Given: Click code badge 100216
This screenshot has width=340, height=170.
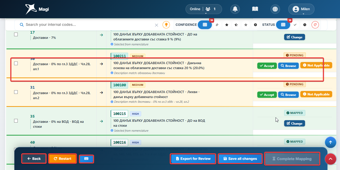Looking at the screenshot, I should [120, 142].
